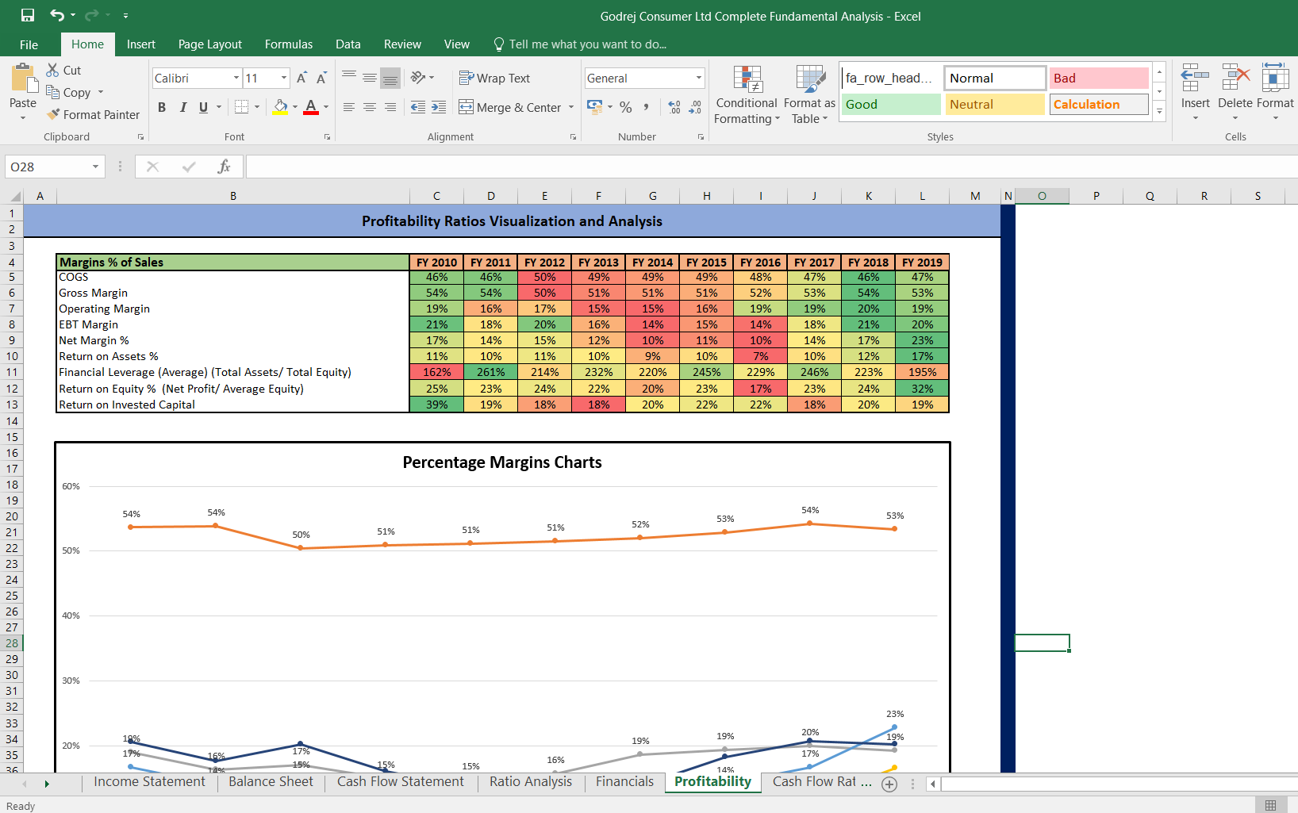Image resolution: width=1298 pixels, height=813 pixels.
Task: Toggle bottom align for cell text
Action: (x=390, y=78)
